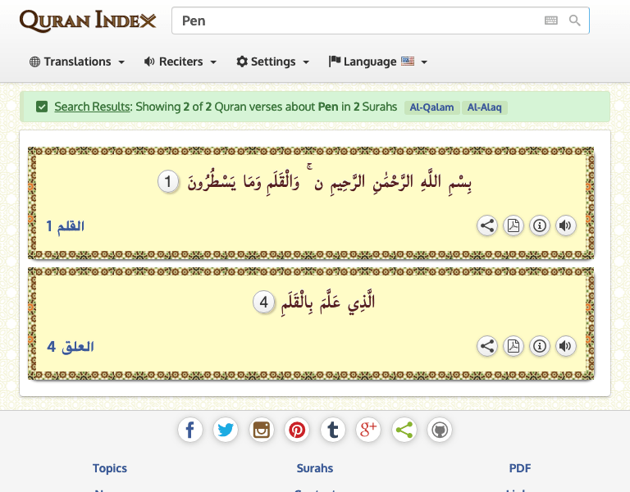Toggle the virtual keyboard icon in search box

click(x=551, y=20)
